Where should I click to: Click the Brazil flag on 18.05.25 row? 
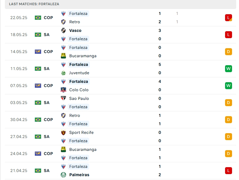[38, 35]
